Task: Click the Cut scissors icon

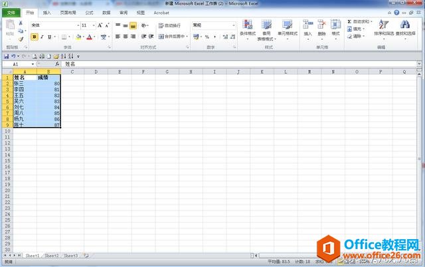Action: [x=21, y=23]
